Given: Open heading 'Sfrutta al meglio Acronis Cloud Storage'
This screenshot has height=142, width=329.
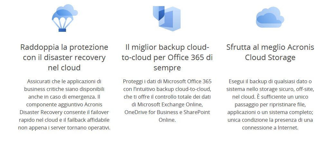Looking at the screenshot, I should pyautogui.click(x=270, y=52).
